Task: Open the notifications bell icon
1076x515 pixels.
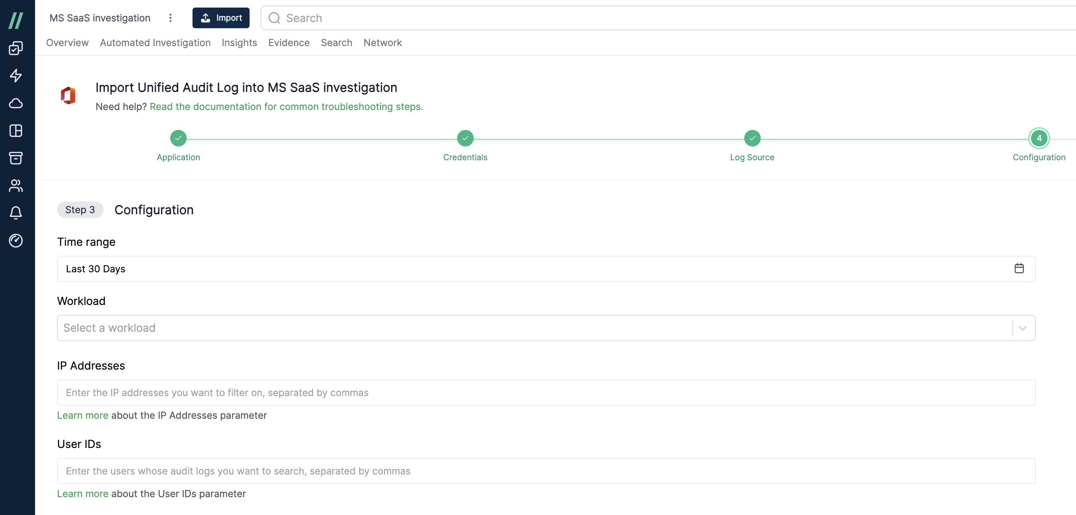Action: 16,213
